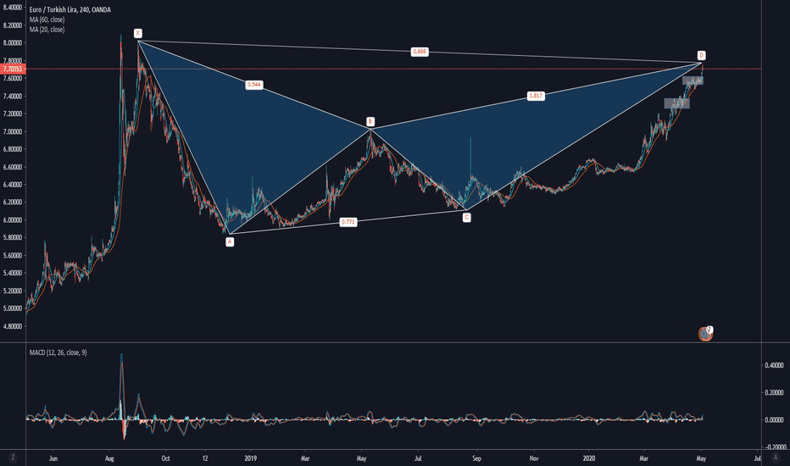The image size is (790, 466).
Task: Select the MA (60, close) indicator legend
Action: tap(47, 19)
